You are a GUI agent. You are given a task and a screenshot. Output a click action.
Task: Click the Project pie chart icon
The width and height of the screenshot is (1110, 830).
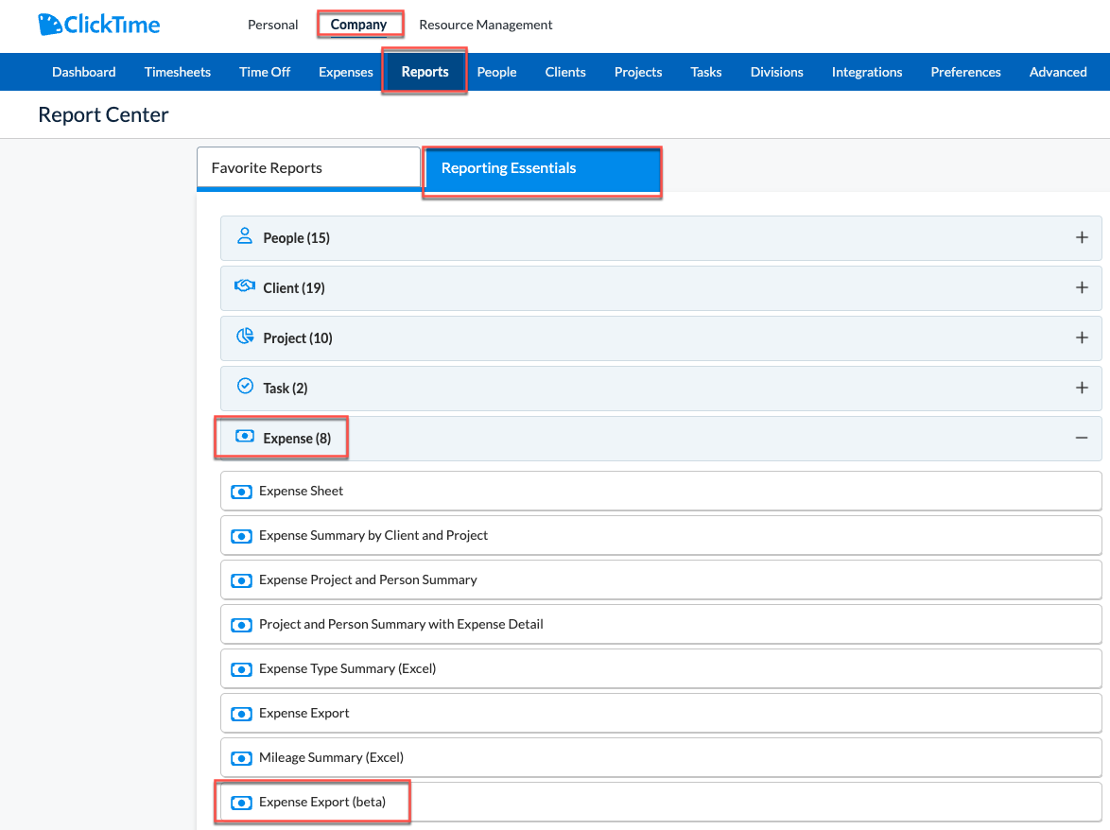click(x=245, y=337)
